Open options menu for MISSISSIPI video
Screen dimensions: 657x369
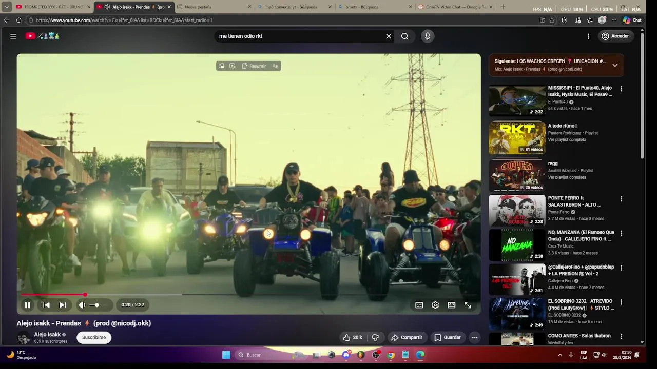tap(621, 89)
